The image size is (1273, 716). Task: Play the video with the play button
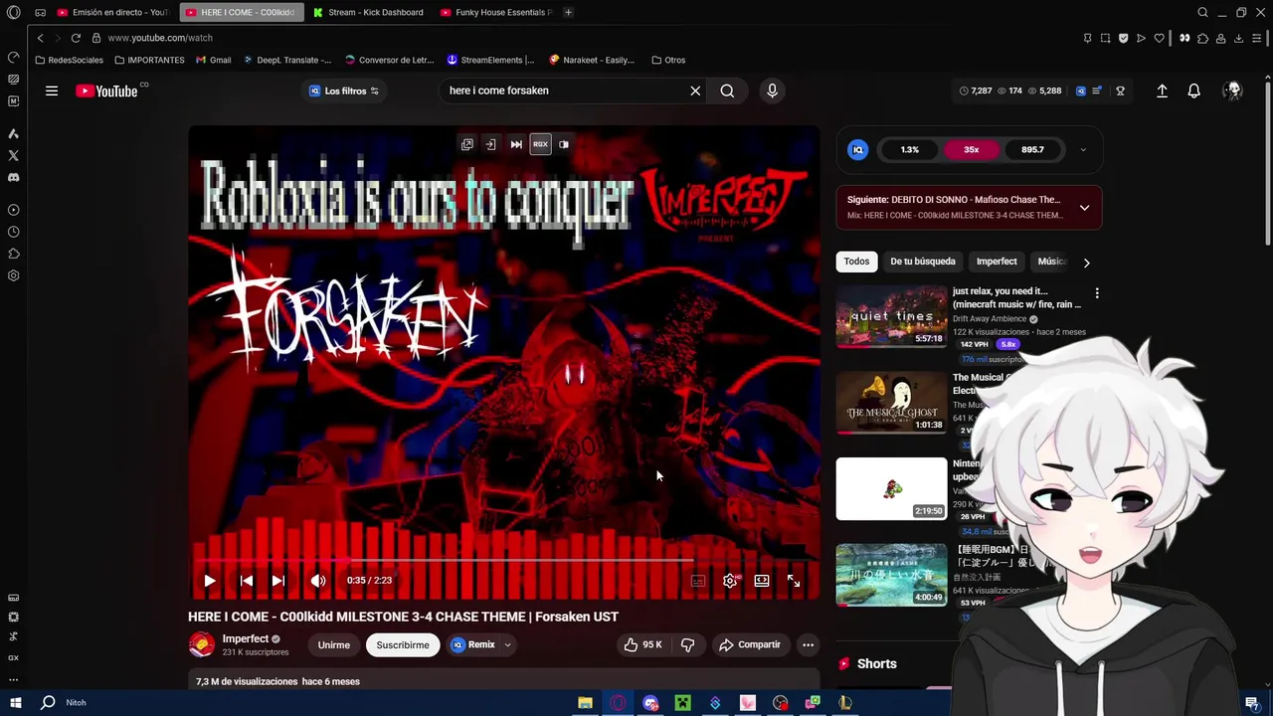point(210,581)
